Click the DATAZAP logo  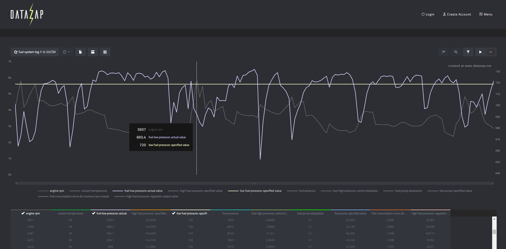click(x=27, y=14)
